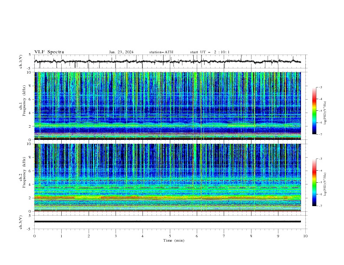Click the "VLF Spectra" plot title
The height and width of the screenshot is (265, 344).
[49, 52]
